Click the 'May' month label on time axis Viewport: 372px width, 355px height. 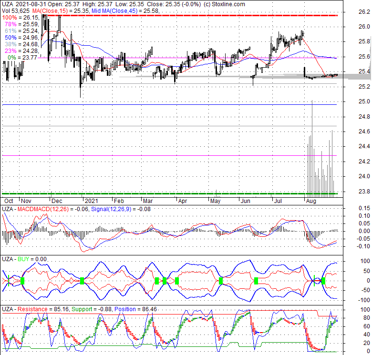tap(216, 201)
